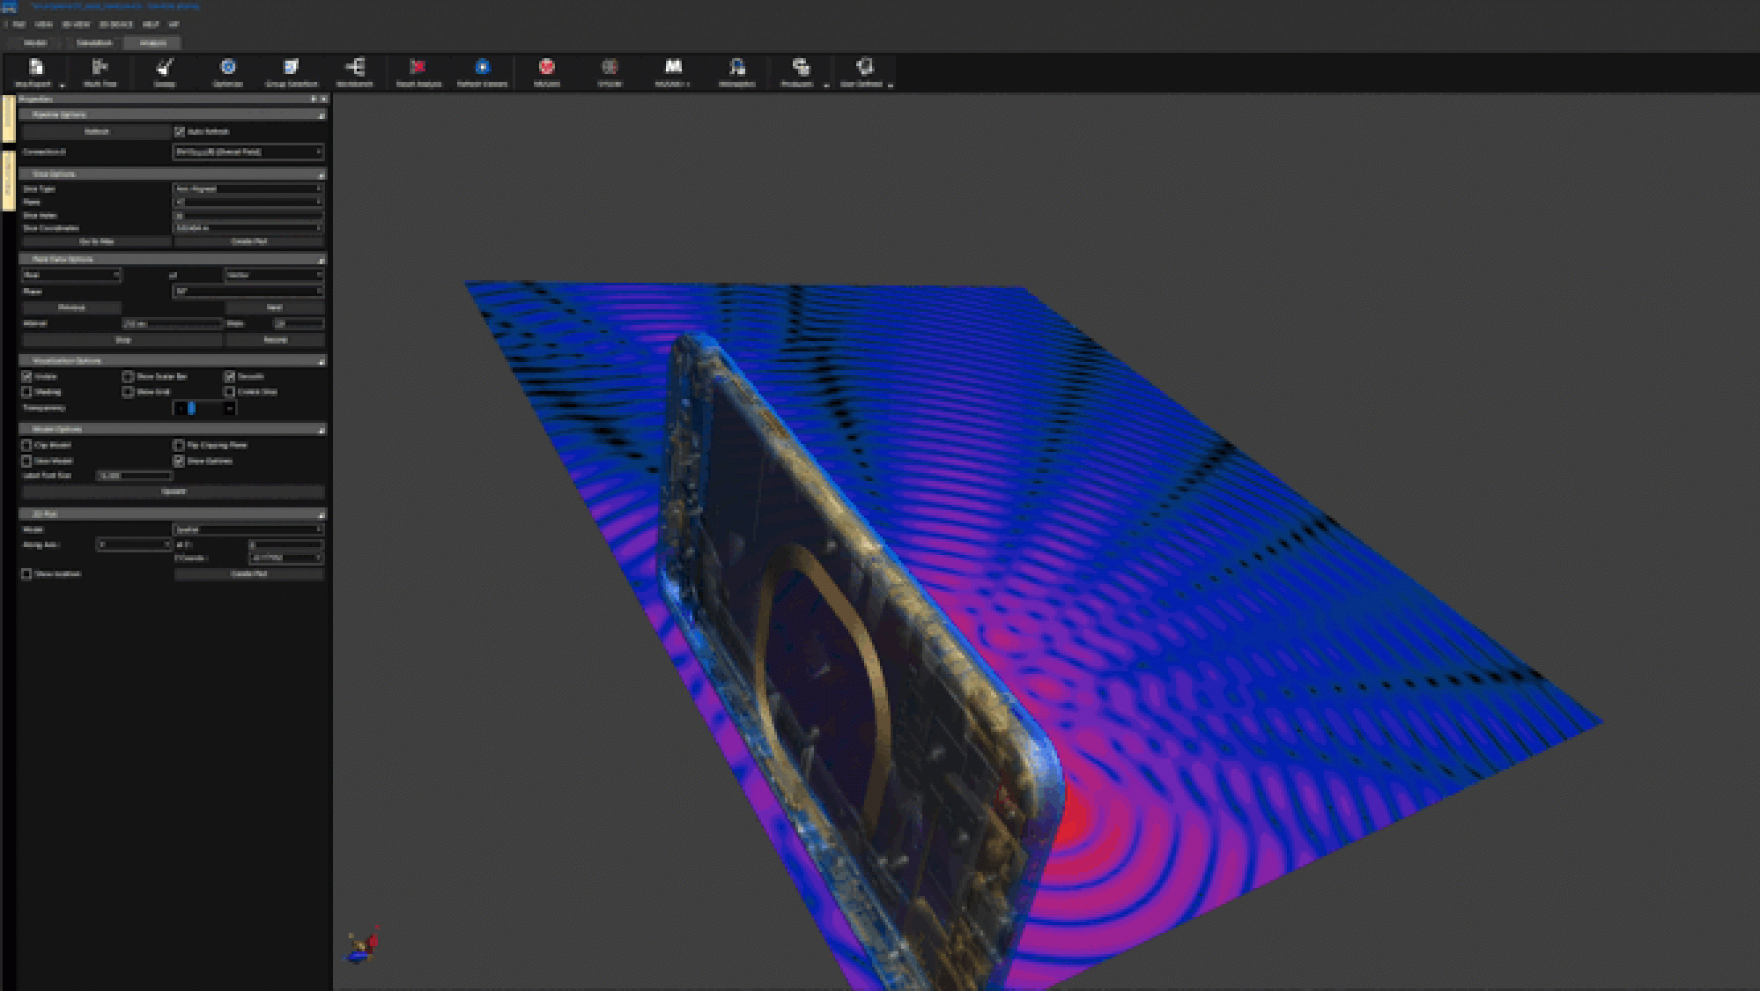Open the Web Export tool
The height and width of the screenshot is (991, 1760).
[35, 70]
